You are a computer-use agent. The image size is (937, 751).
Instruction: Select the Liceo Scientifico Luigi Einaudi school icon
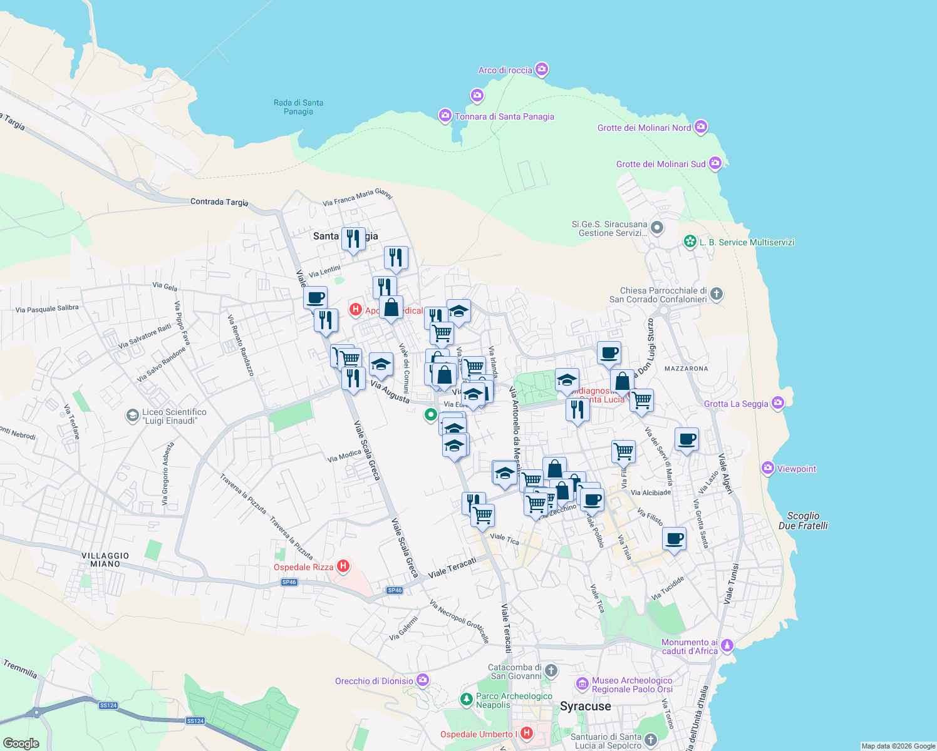[x=134, y=416]
